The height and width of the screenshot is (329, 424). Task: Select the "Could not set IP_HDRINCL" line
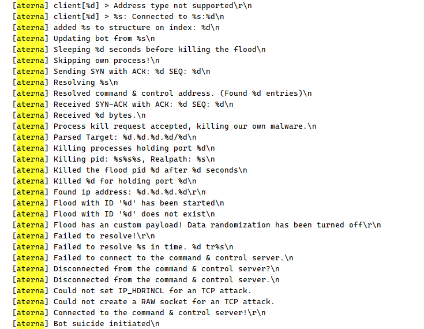pyautogui.click(x=152, y=291)
